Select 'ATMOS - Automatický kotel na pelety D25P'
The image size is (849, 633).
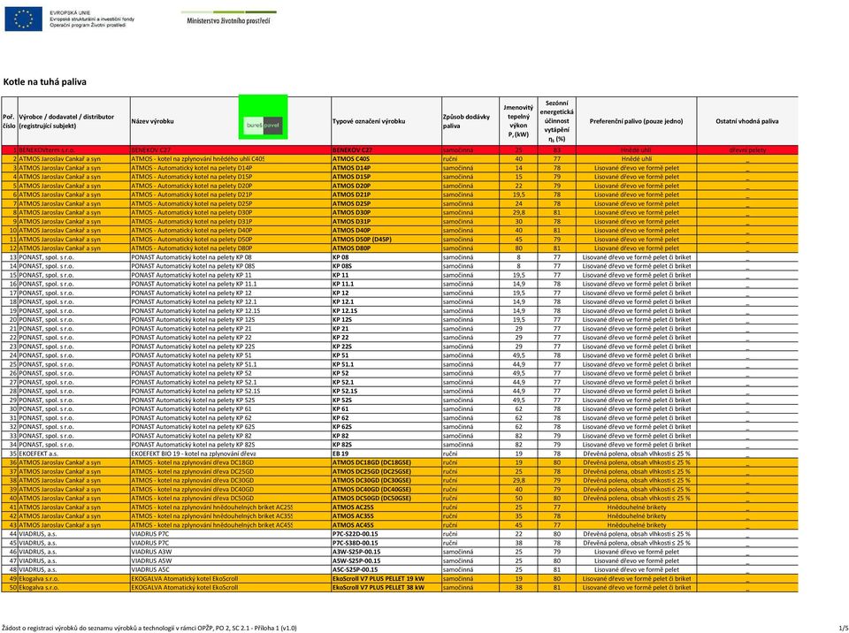(230, 203)
